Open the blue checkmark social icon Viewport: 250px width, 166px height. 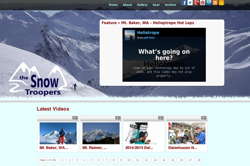[x=209, y=2]
